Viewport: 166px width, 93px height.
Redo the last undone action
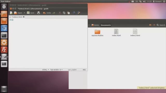(54, 13)
